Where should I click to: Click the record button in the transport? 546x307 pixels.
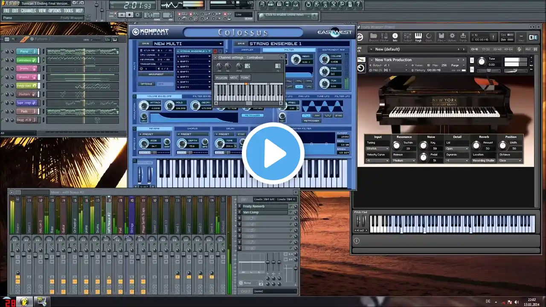coord(137,15)
